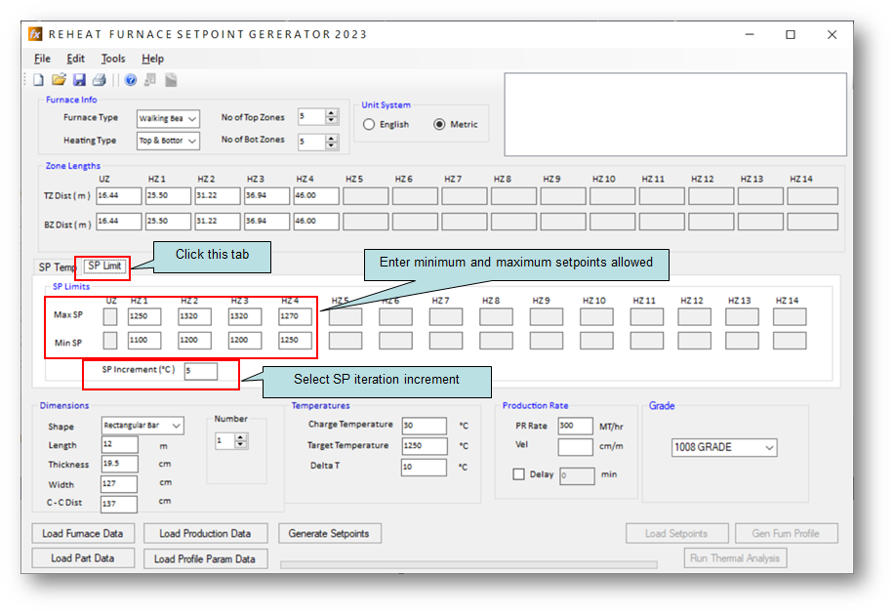Image resolution: width=895 pixels, height=615 pixels.
Task: Click the Delay minutes input field
Action: pyautogui.click(x=577, y=475)
